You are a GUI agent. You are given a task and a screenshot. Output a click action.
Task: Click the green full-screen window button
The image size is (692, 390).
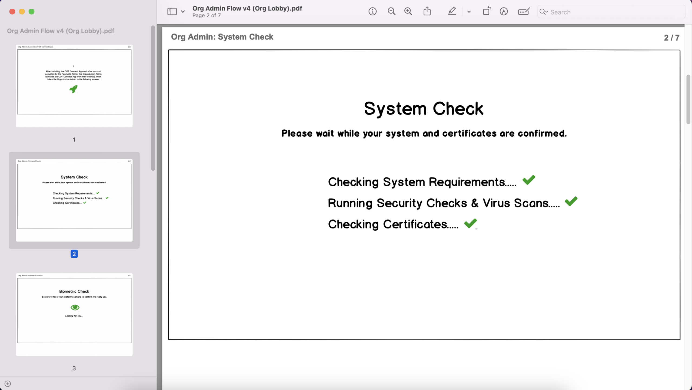[x=32, y=12]
